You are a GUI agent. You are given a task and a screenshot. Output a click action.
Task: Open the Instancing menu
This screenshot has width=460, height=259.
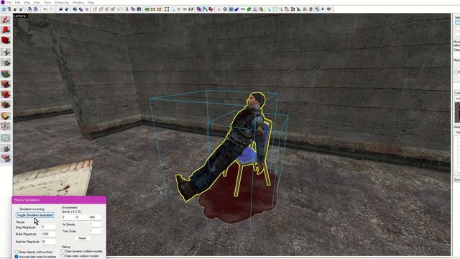62,2
